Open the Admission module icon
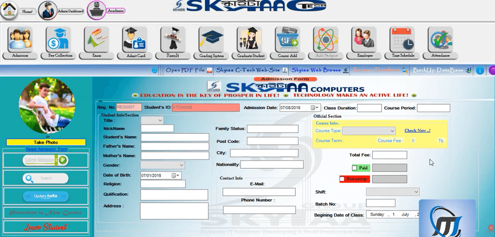This screenshot has width=495, height=237. click(20, 39)
